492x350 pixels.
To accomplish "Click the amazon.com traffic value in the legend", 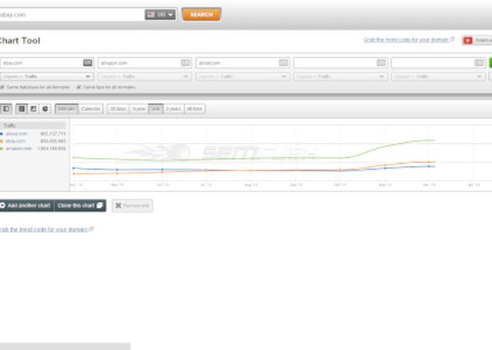I will [51, 148].
